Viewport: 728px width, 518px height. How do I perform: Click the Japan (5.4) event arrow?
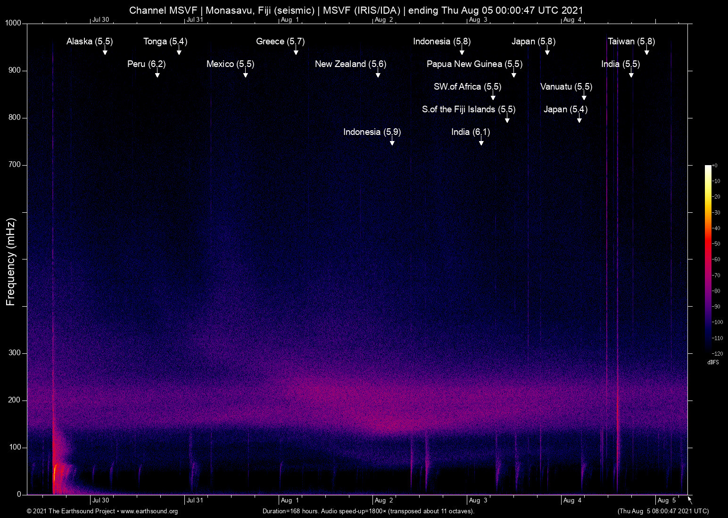pos(579,118)
